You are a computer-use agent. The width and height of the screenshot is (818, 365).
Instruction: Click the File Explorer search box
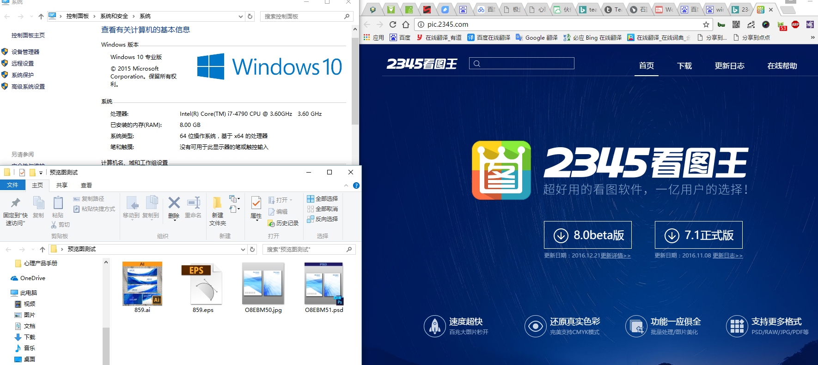tap(310, 249)
